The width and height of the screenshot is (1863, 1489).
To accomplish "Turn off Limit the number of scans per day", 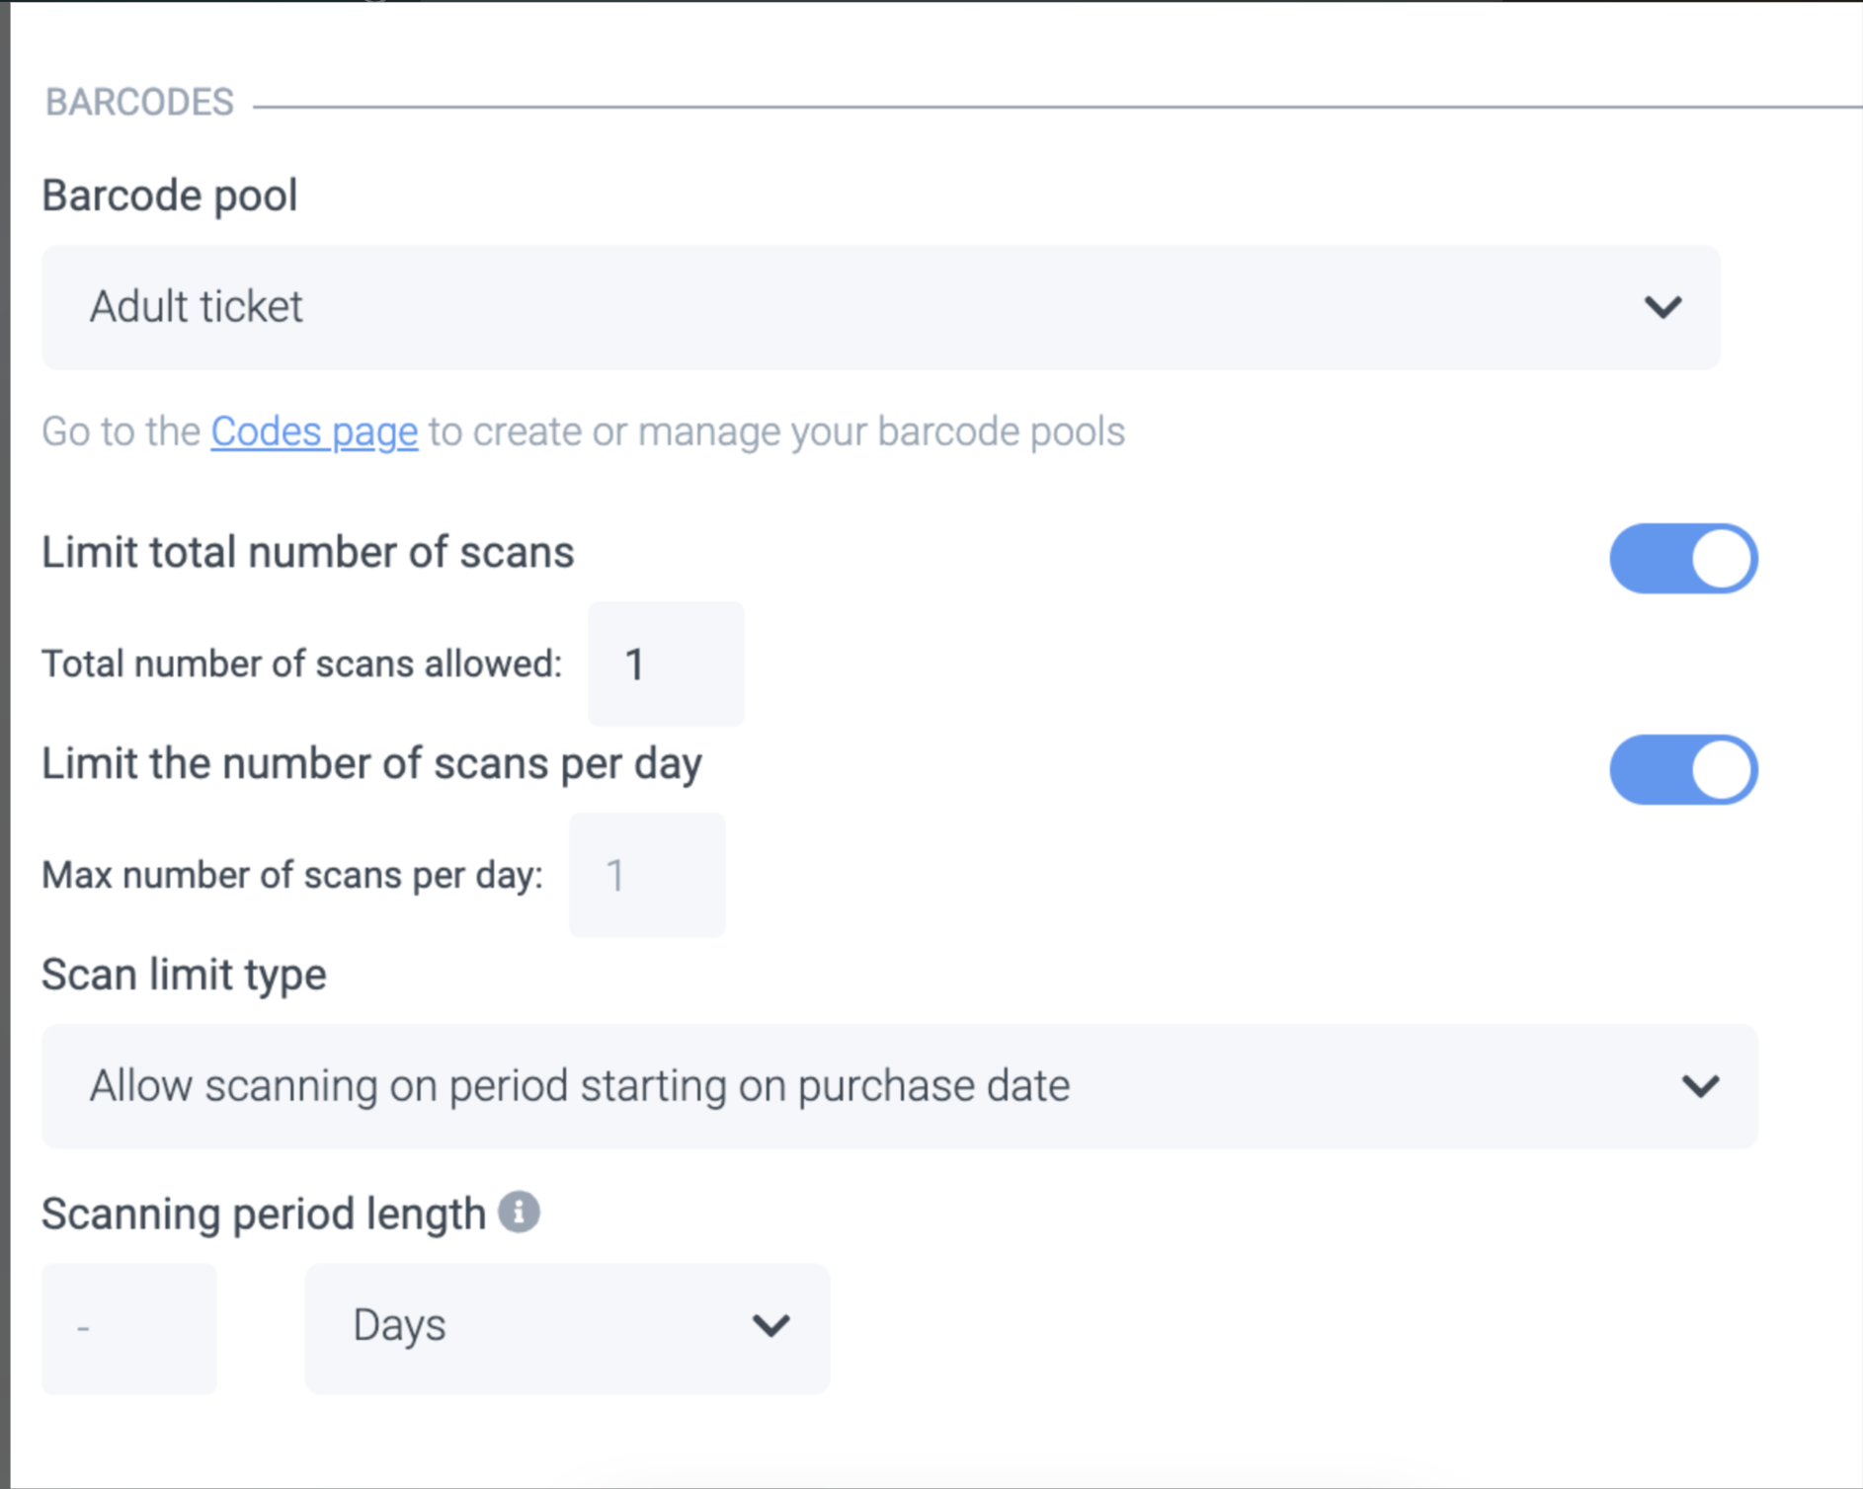I will coord(1683,770).
